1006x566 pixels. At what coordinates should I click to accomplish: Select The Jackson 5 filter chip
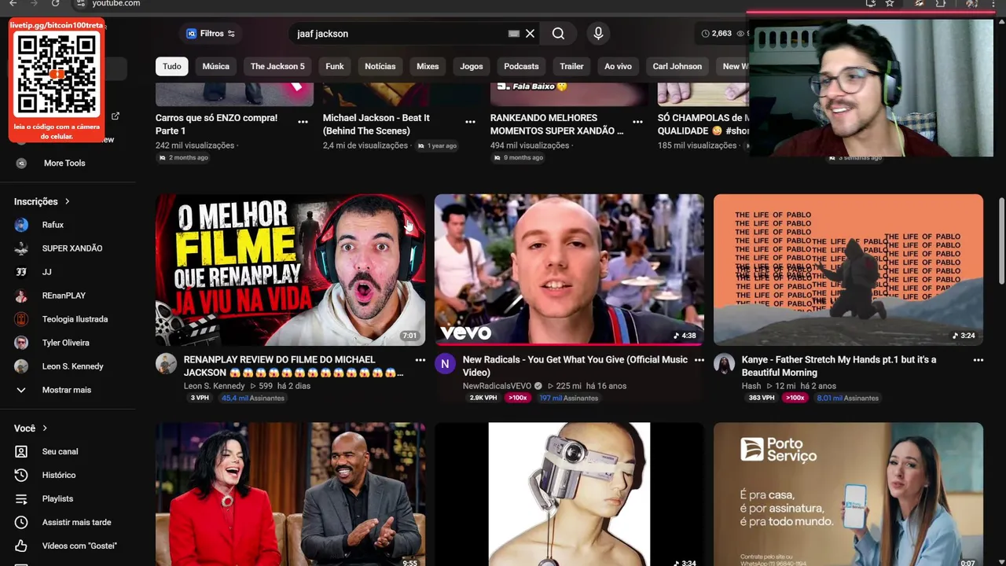[x=277, y=66]
